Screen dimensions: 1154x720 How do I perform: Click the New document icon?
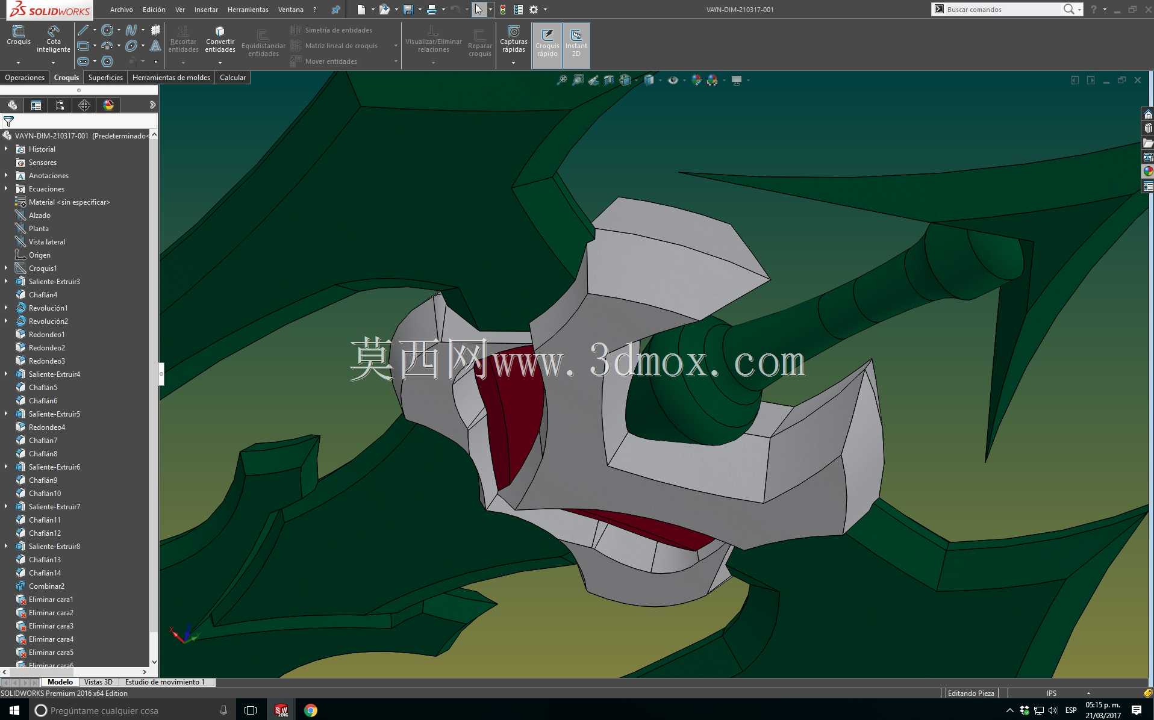coord(361,10)
